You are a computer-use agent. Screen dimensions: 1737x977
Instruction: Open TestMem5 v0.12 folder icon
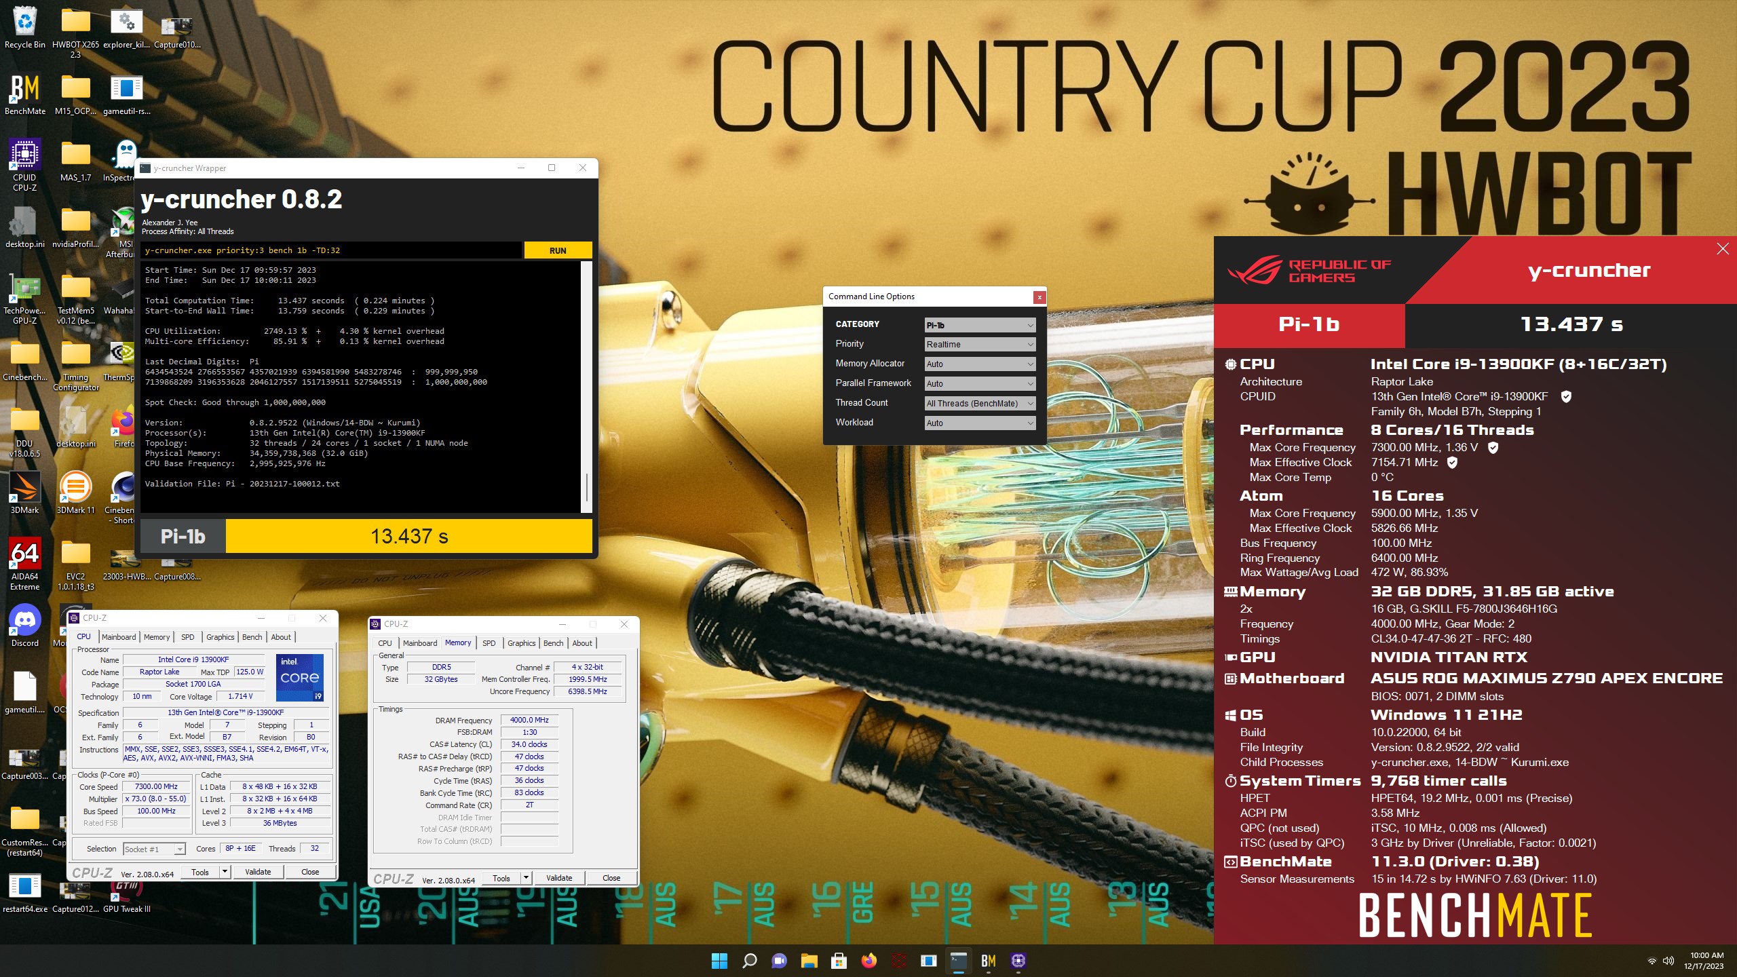point(75,299)
